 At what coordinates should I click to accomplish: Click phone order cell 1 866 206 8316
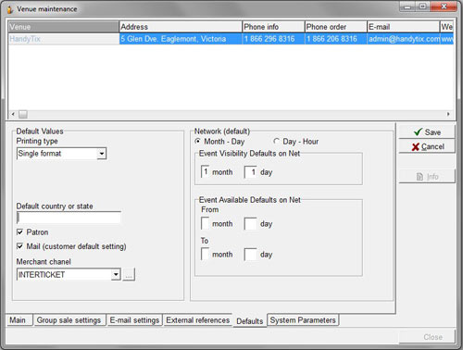tap(336, 39)
